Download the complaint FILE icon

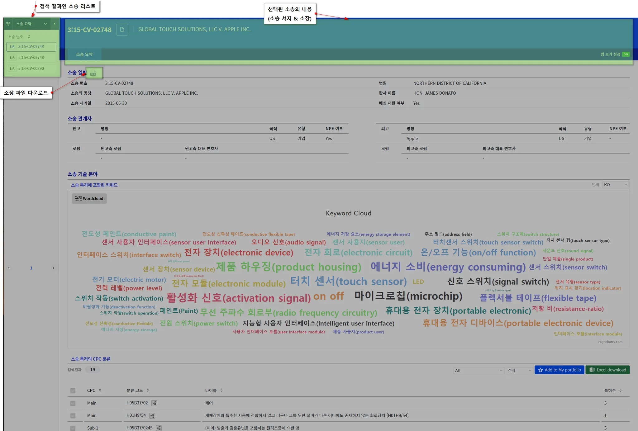pos(93,73)
